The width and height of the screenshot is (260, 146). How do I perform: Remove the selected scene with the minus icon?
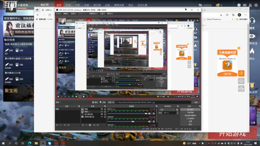[x=61, y=125]
